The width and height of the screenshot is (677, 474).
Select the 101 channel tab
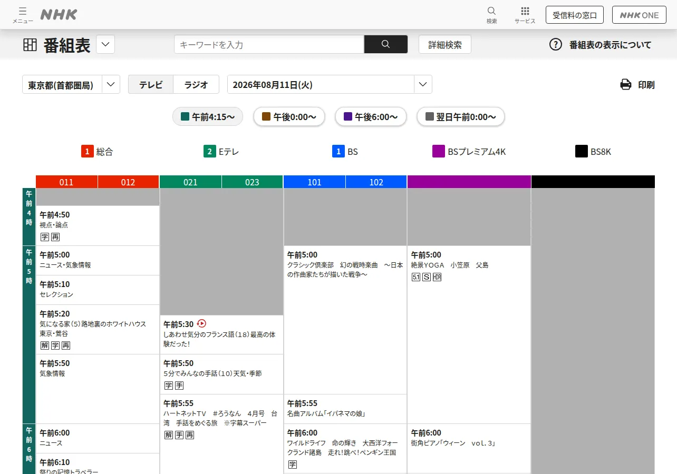tap(314, 182)
